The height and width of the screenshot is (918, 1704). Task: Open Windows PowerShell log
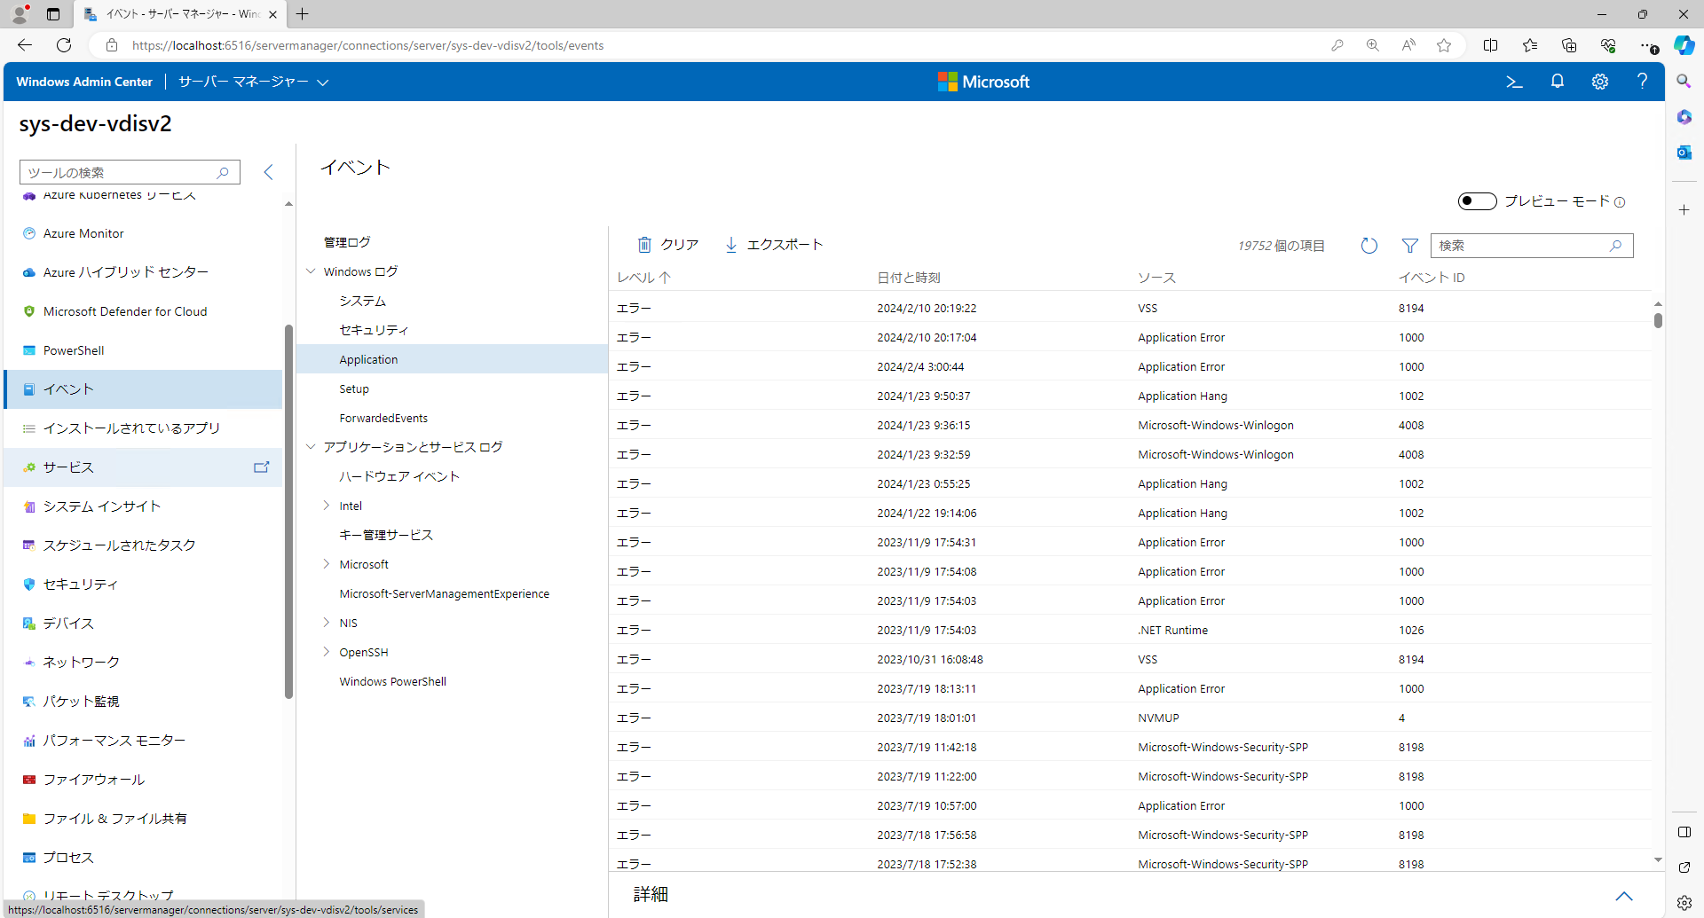point(392,681)
